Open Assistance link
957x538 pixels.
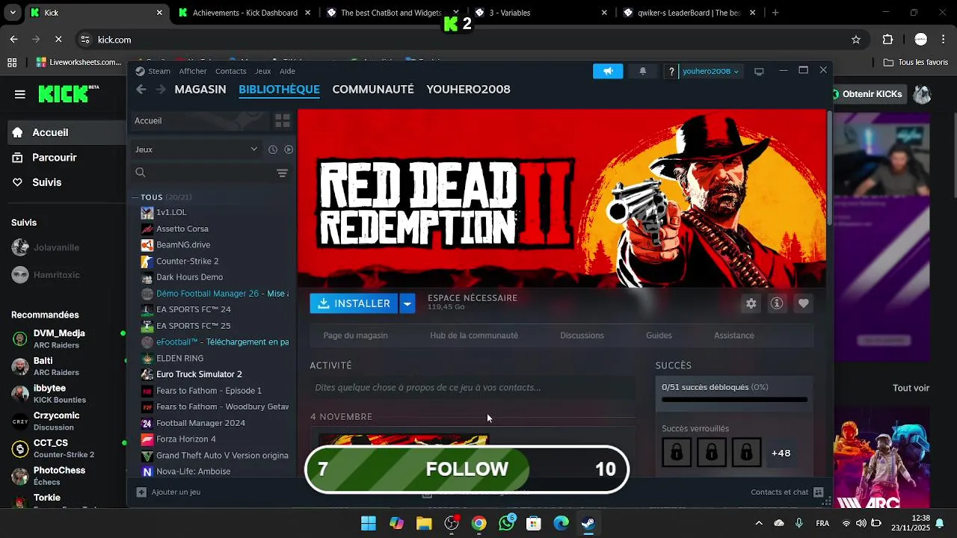point(734,336)
